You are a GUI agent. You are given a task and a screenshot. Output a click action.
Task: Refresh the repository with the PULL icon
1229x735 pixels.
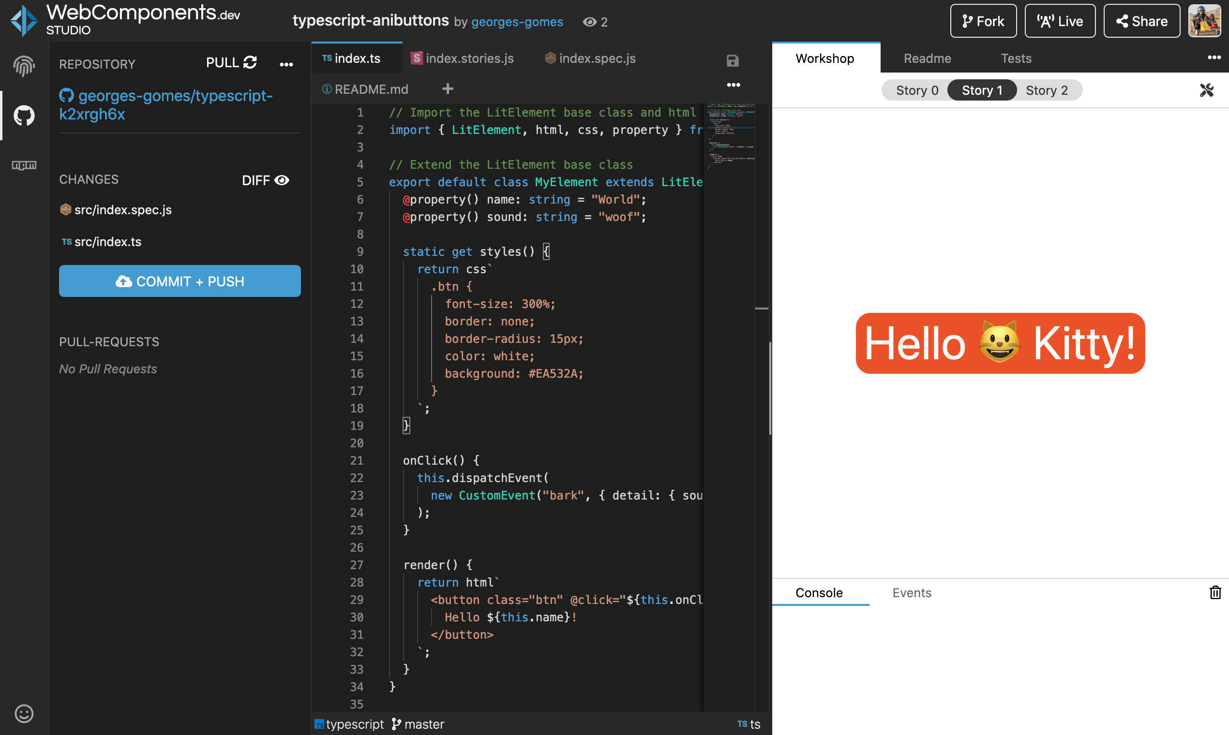click(x=250, y=62)
